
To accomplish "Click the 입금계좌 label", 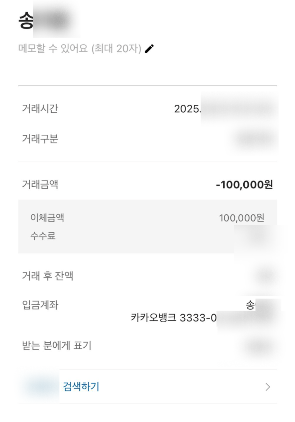I will pos(40,305).
